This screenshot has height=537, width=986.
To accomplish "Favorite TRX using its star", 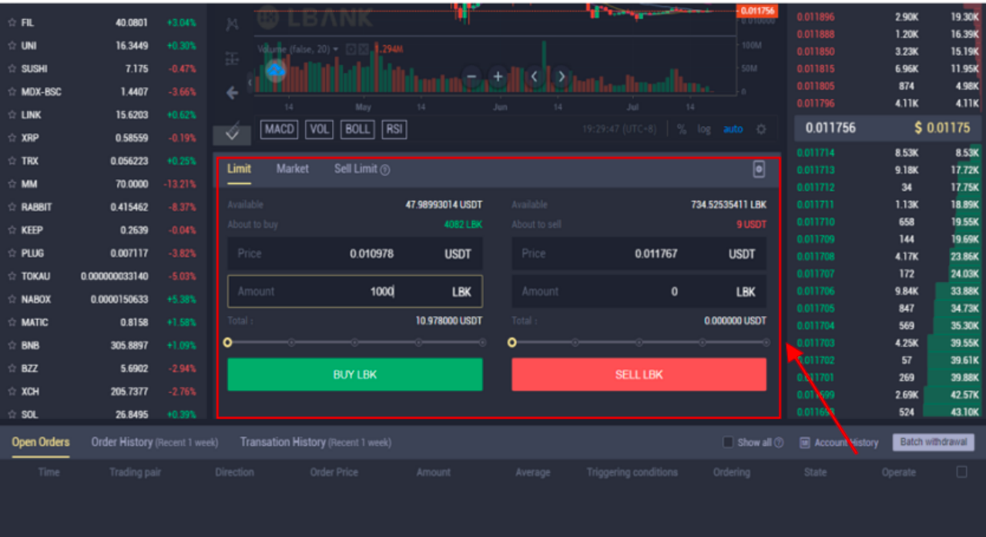I will (12, 162).
